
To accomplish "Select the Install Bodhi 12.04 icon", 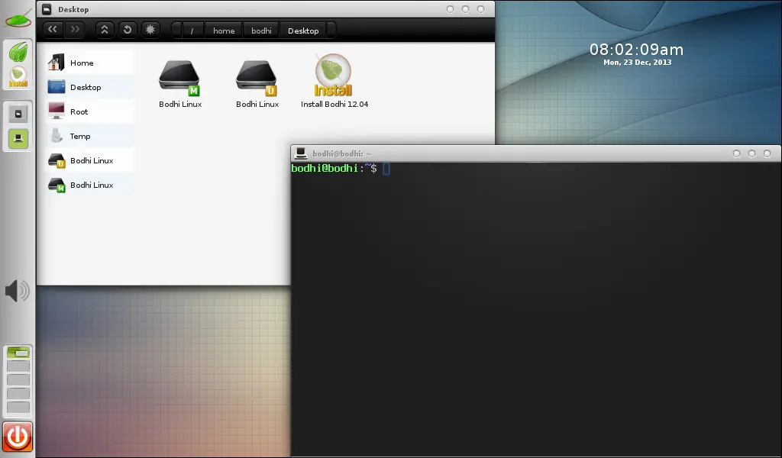I will click(334, 81).
